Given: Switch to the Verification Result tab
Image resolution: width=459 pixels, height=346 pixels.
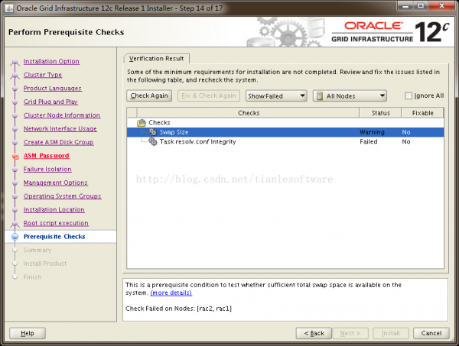Looking at the screenshot, I should click(x=157, y=59).
